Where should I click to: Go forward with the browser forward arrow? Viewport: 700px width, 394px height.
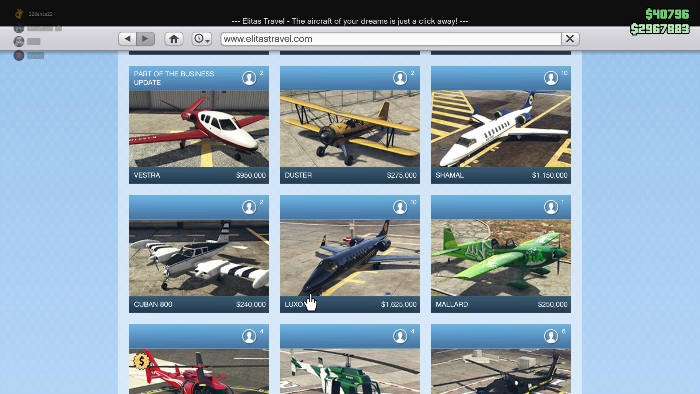pos(145,39)
